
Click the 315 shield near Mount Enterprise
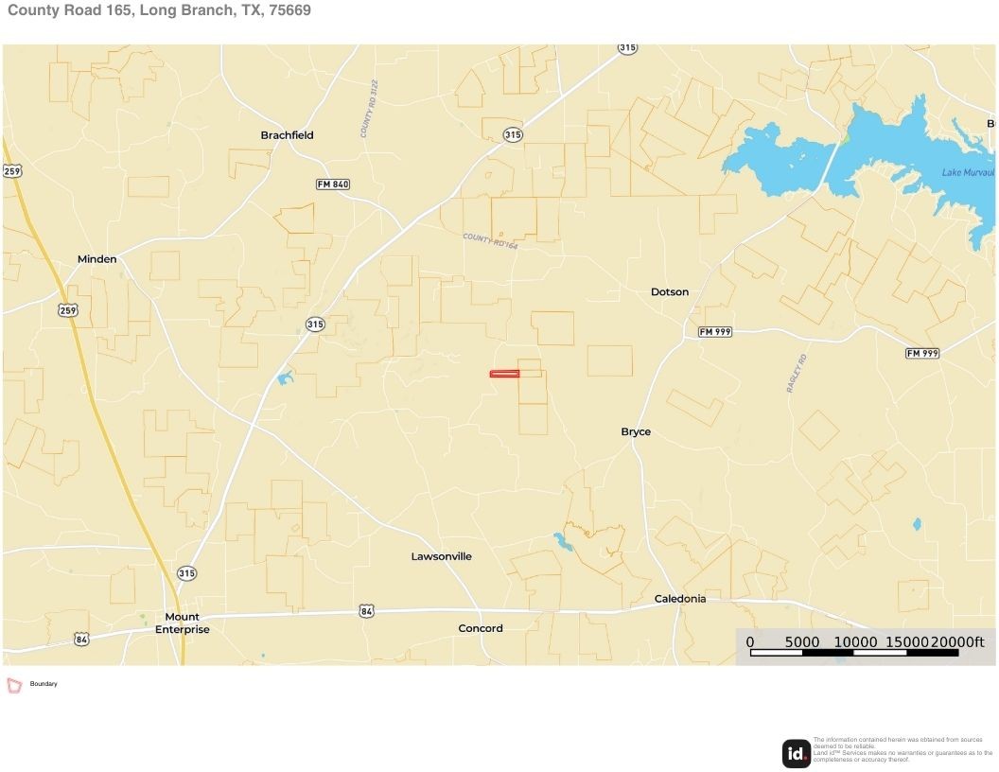186,572
